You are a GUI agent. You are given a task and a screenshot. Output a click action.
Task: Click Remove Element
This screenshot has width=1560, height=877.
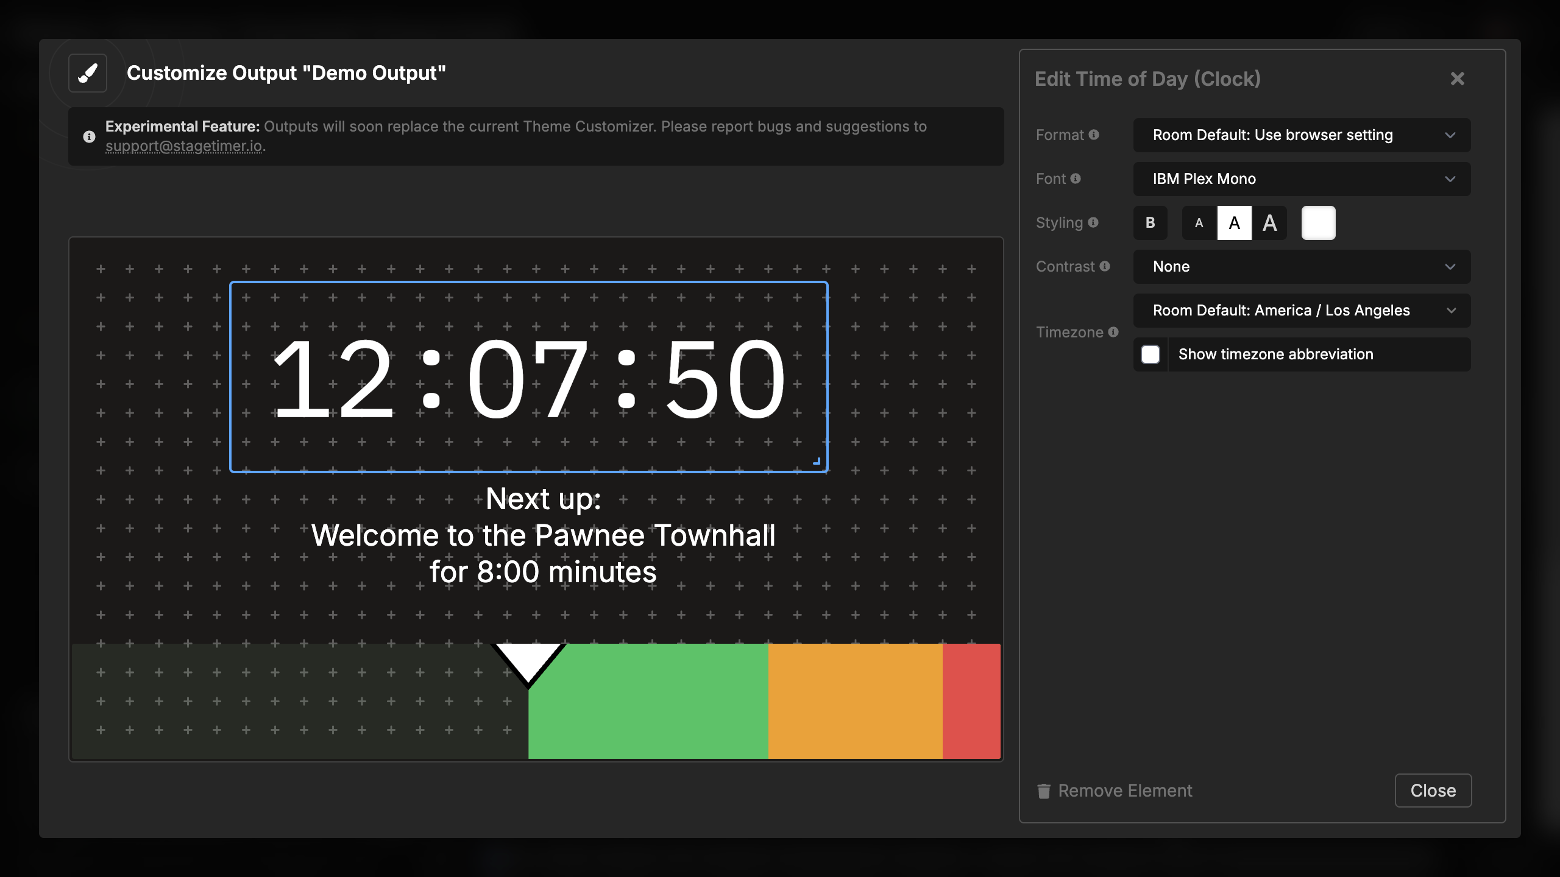(1124, 791)
